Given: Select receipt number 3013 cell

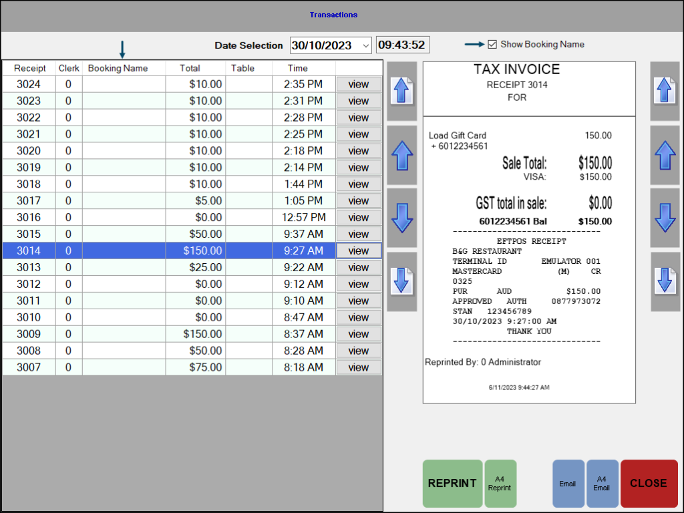Looking at the screenshot, I should 29,267.
